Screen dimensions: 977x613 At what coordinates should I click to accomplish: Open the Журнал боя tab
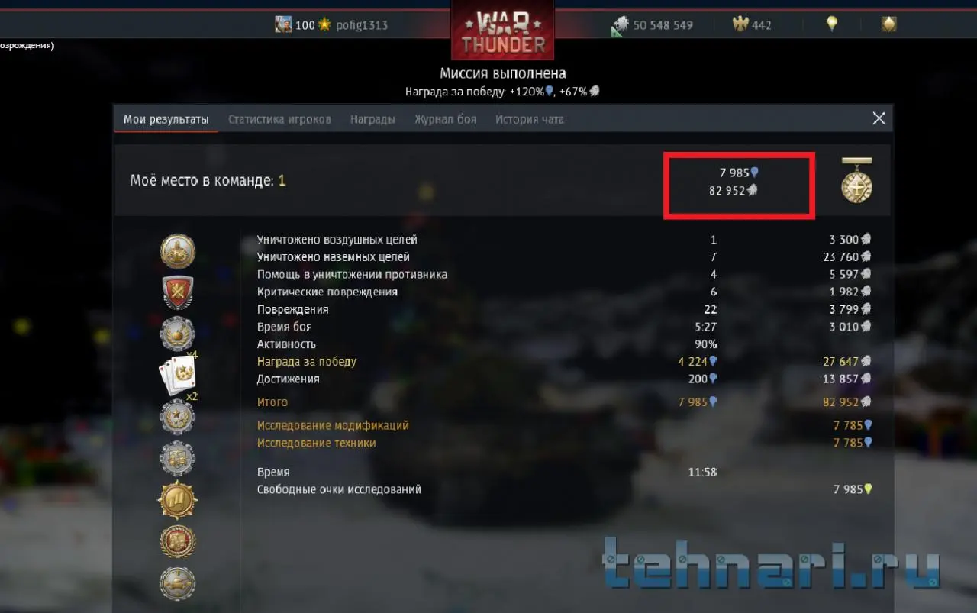pos(445,119)
